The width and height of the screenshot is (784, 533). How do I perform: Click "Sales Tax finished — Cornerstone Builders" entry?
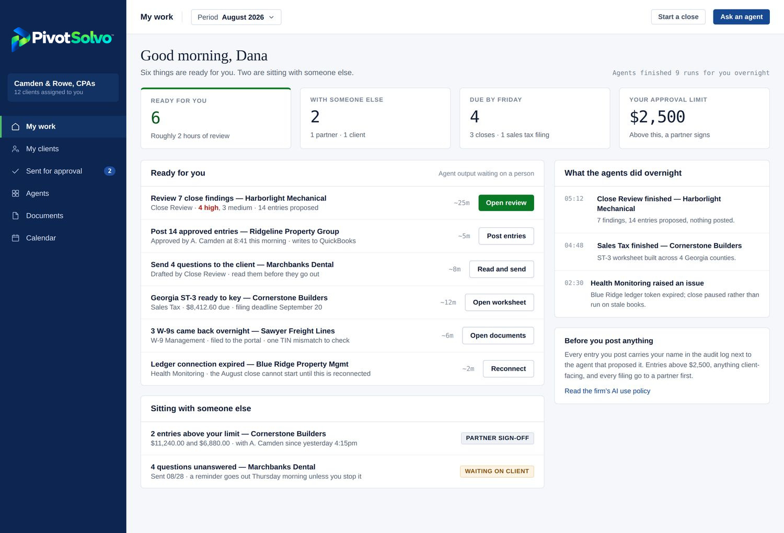point(662,252)
